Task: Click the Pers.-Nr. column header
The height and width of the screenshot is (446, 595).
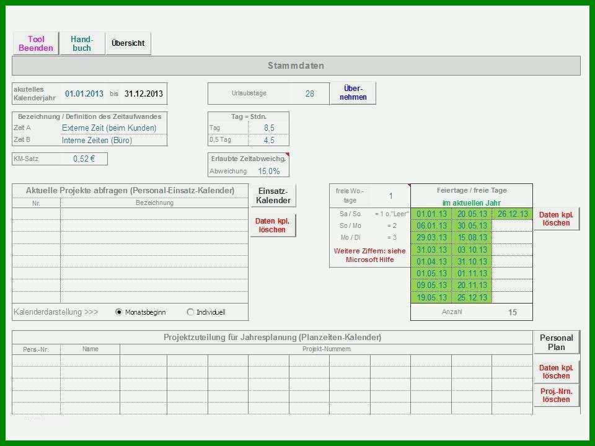Action: point(36,349)
